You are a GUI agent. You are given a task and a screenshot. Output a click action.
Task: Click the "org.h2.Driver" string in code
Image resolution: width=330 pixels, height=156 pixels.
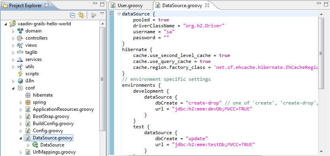click(x=204, y=26)
